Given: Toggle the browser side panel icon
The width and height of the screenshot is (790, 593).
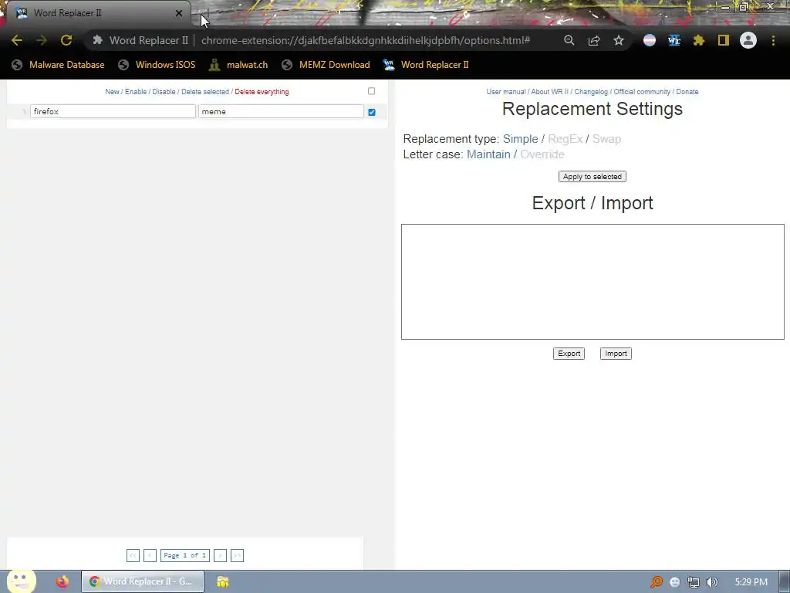Looking at the screenshot, I should click(724, 40).
